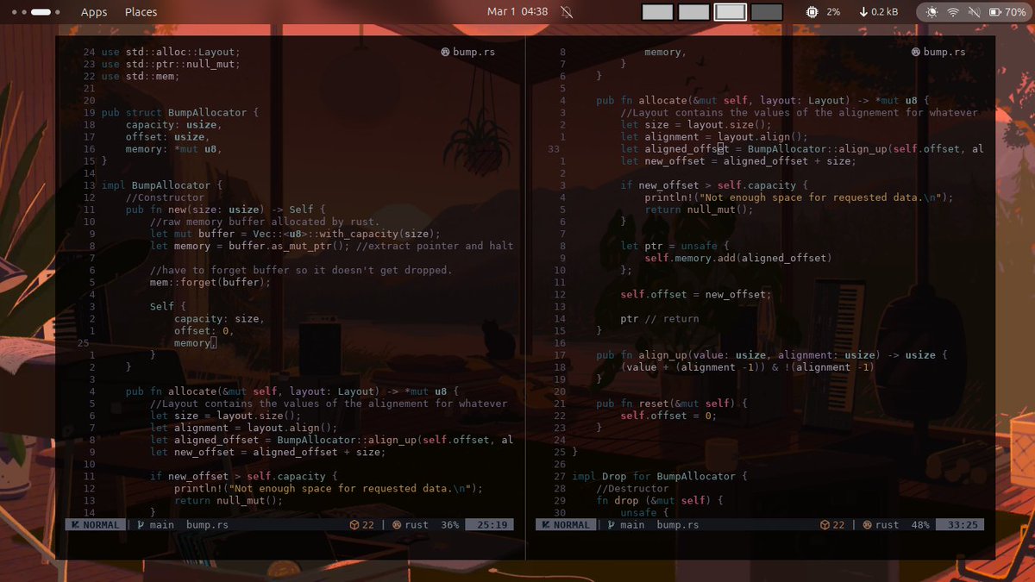
Task: Click the 'ptr // return' line
Action: coord(660,318)
